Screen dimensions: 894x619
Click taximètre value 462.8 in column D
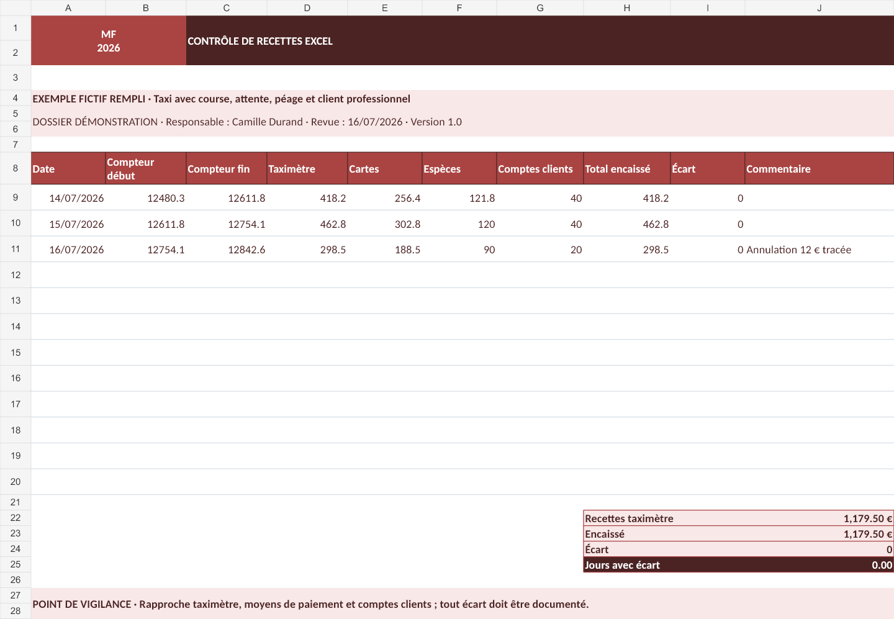[x=307, y=224]
